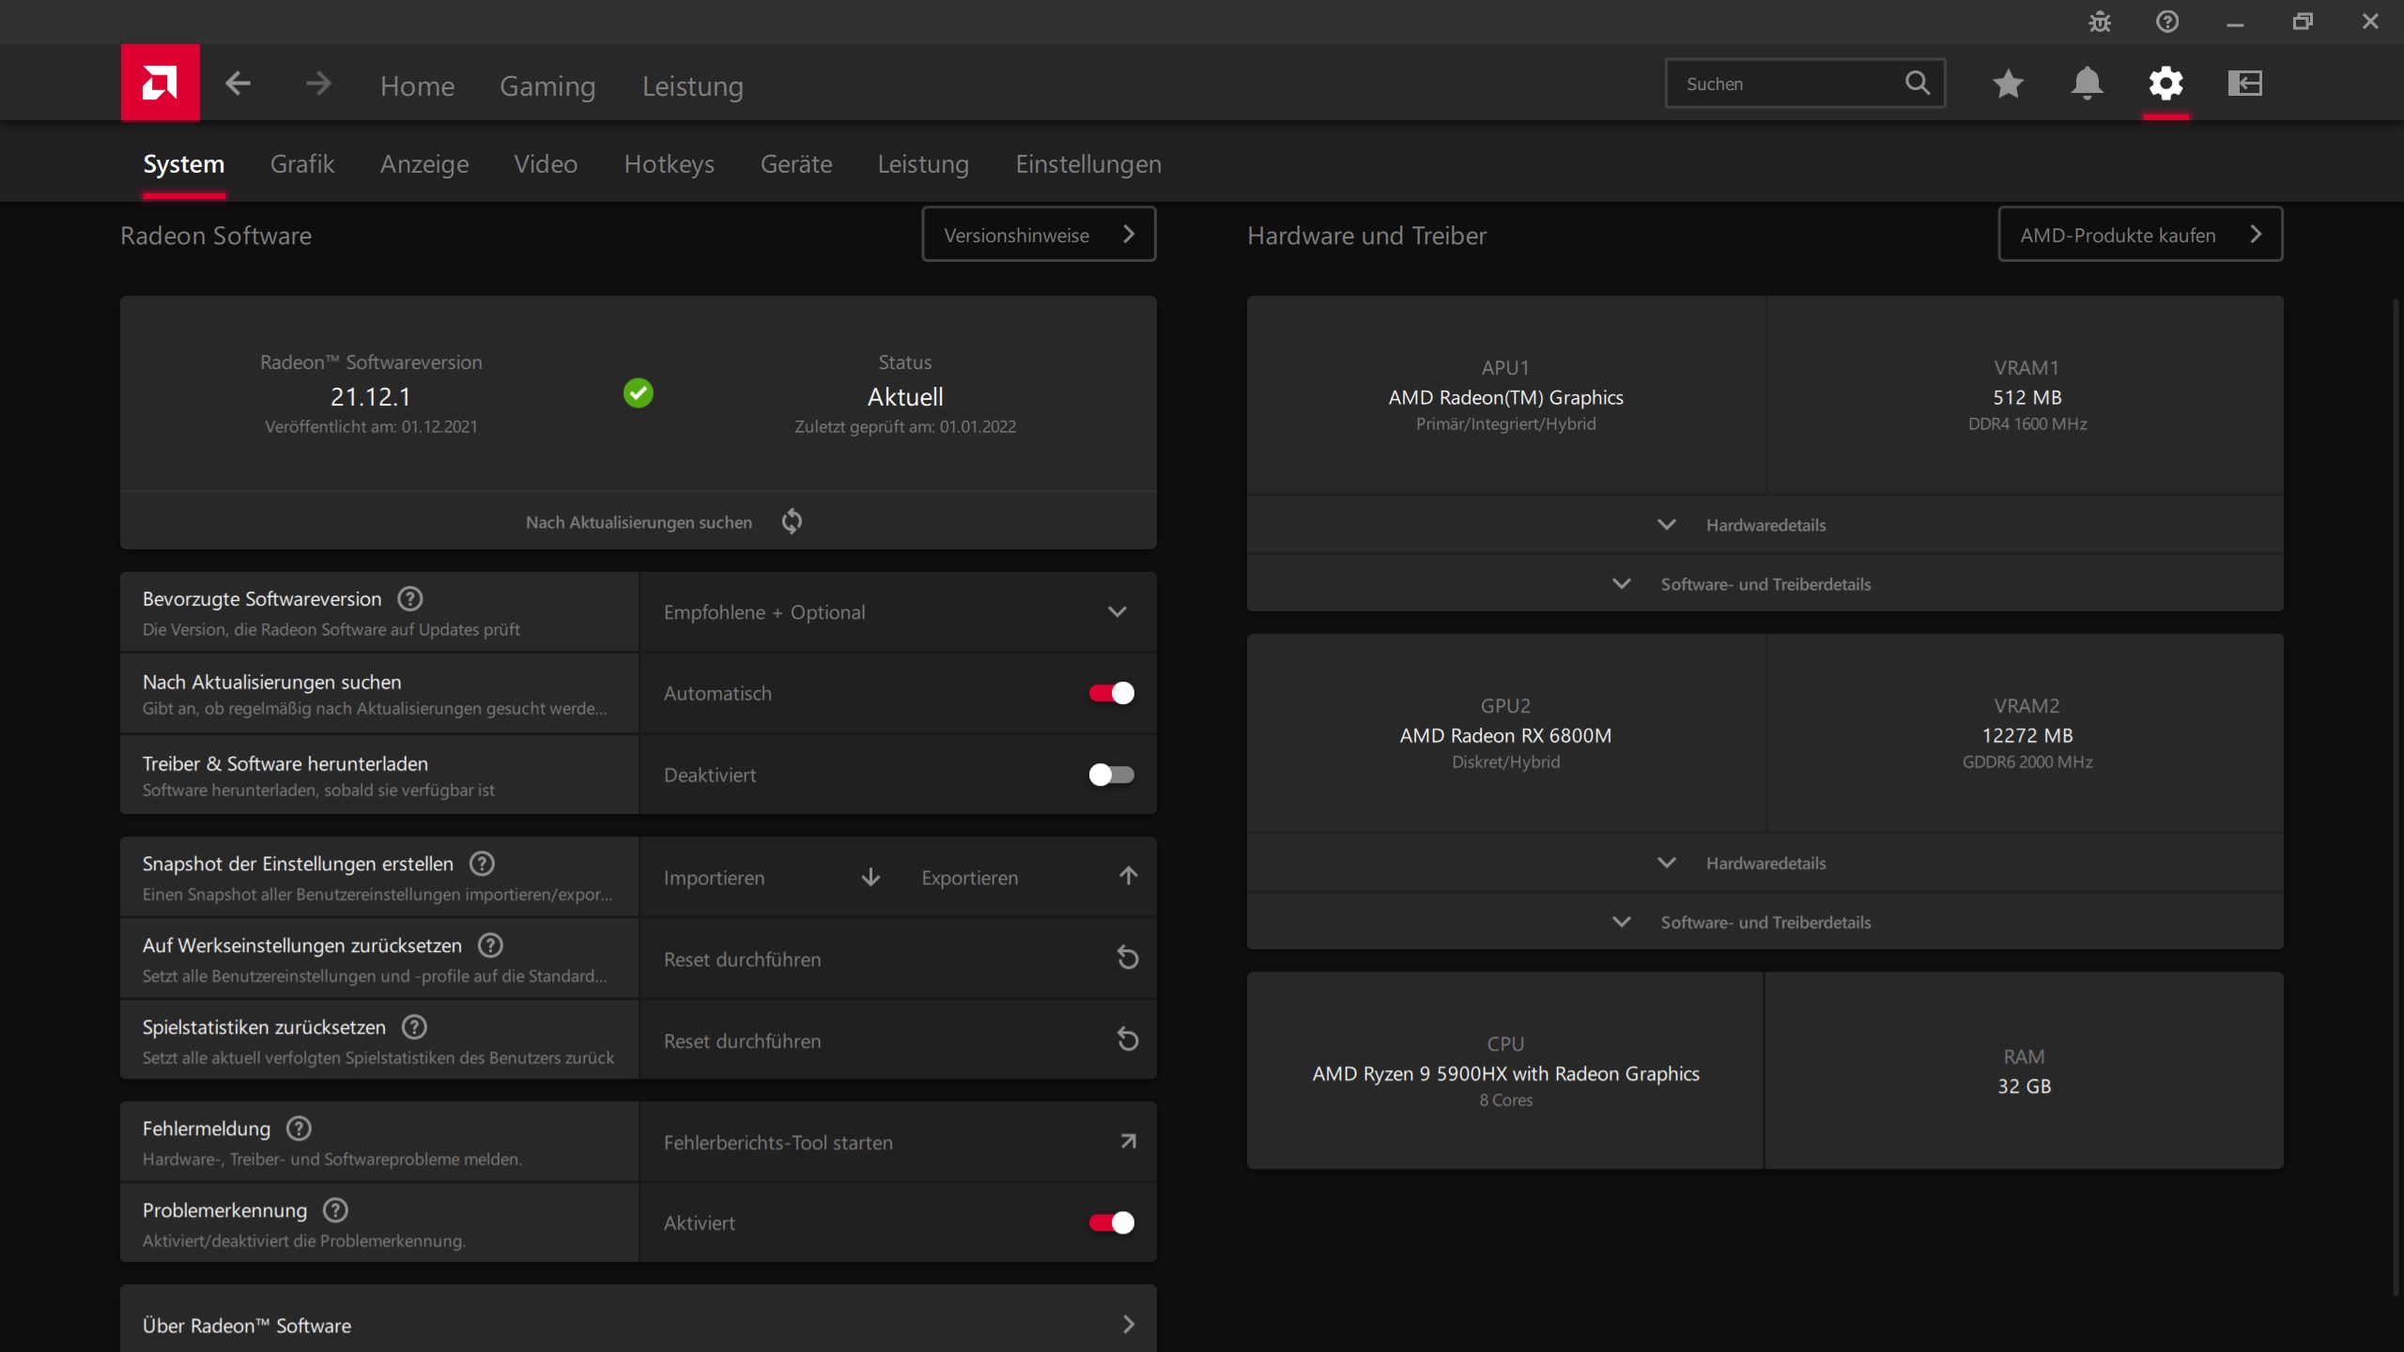This screenshot has width=2404, height=1352.
Task: Turn off Problemerkennung toggle
Action: point(1111,1222)
